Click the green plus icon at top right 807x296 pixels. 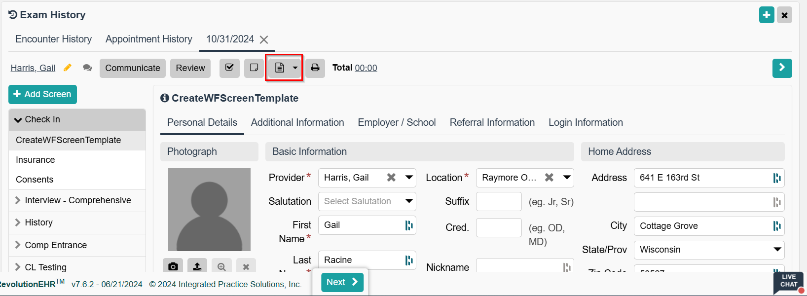[x=767, y=15]
